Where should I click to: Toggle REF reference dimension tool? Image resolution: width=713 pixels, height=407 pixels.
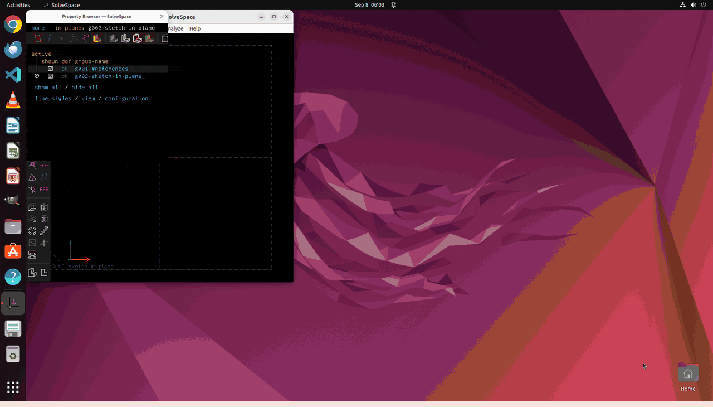click(44, 190)
